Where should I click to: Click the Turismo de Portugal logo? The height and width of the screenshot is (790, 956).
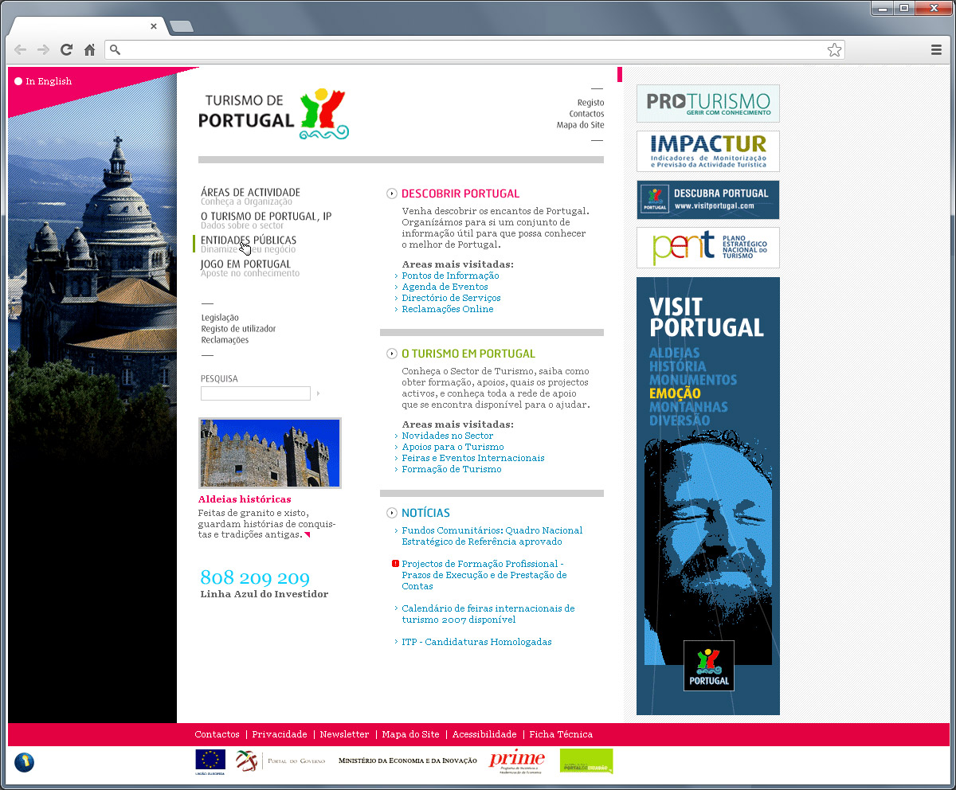(274, 114)
